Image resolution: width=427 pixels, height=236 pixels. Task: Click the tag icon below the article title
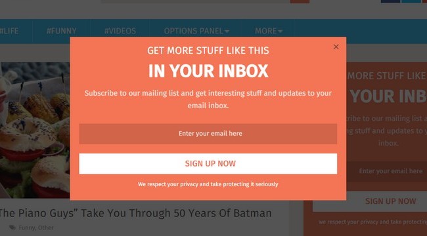(12, 227)
